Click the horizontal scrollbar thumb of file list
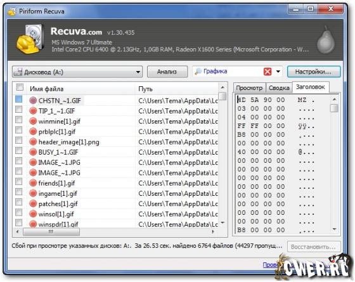Viewport: 355px width, 282px height. (x=51, y=231)
